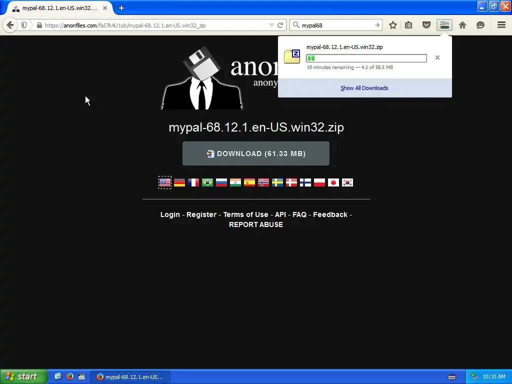This screenshot has width=512, height=384.
Task: Activate mypal-68.12.1.en-US taskbar button
Action: [130, 377]
